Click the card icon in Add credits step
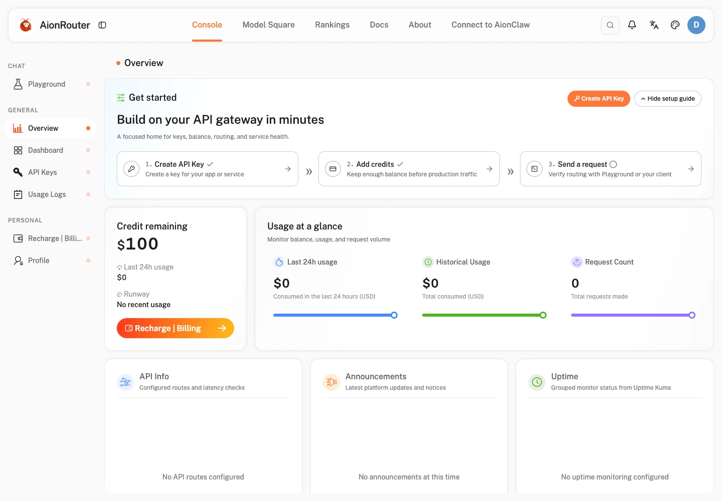 [333, 169]
